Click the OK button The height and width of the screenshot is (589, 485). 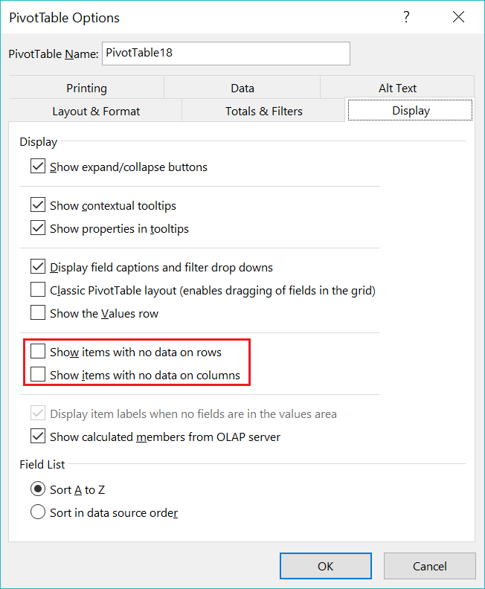click(326, 566)
